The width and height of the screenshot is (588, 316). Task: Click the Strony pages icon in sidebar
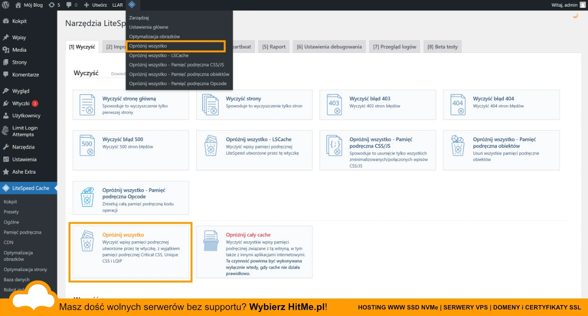(x=6, y=62)
